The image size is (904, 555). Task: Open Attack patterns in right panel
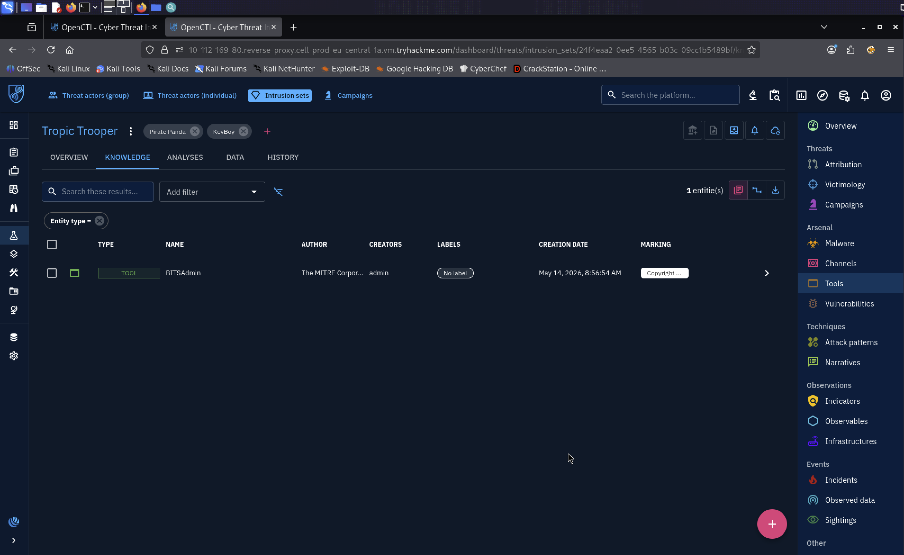click(851, 342)
